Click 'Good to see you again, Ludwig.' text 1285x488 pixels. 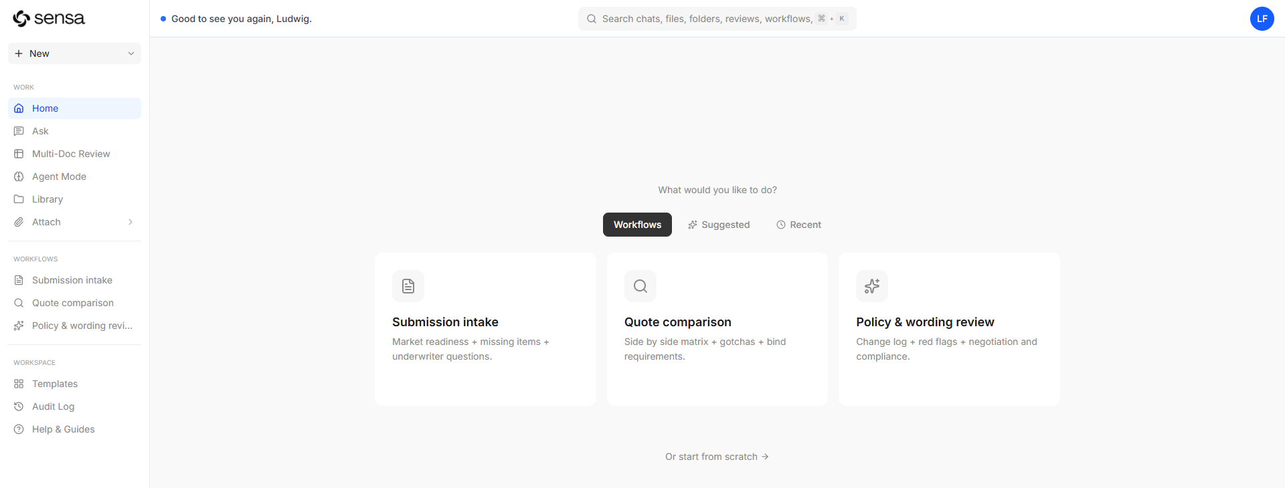click(x=242, y=19)
